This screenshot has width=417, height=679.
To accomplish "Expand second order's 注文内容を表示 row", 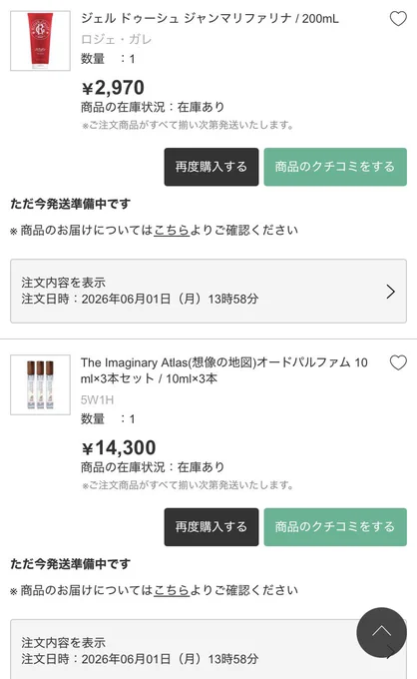I will point(208,650).
